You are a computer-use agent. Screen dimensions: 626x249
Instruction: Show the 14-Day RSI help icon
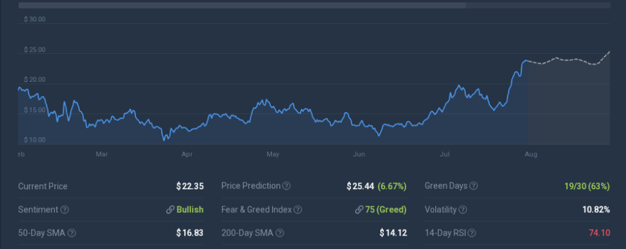pos(473,233)
